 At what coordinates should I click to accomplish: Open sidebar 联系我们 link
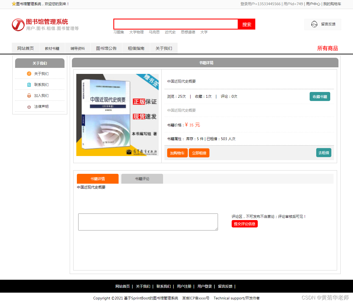point(41,85)
